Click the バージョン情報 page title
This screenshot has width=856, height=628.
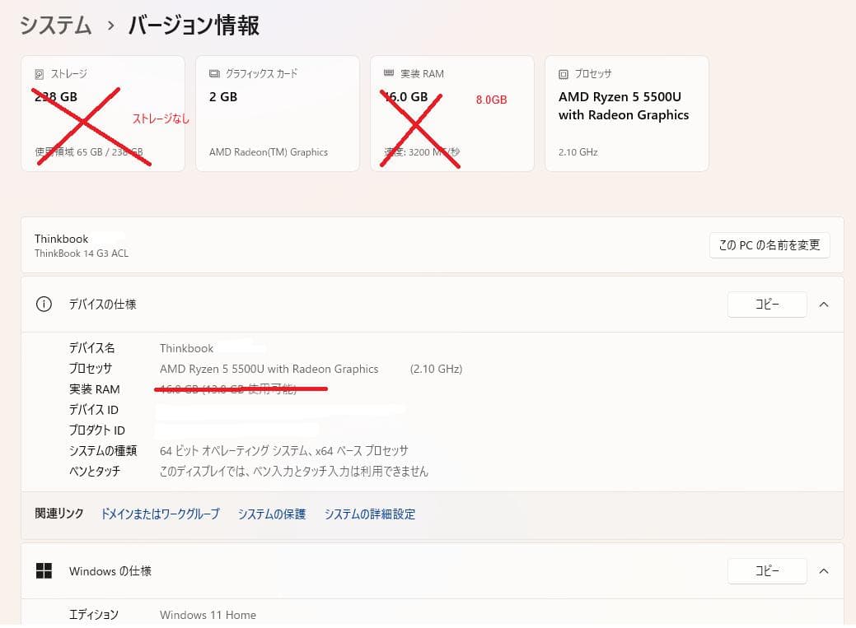[194, 26]
